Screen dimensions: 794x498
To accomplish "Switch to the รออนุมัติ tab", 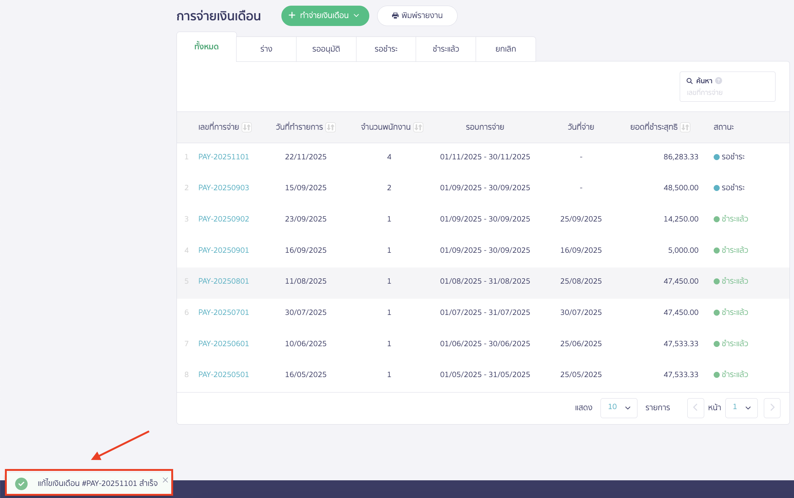I will point(326,49).
